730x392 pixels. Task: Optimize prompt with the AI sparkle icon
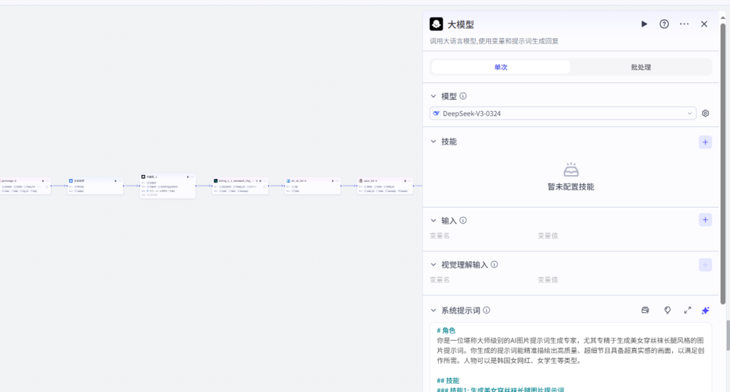(x=705, y=310)
